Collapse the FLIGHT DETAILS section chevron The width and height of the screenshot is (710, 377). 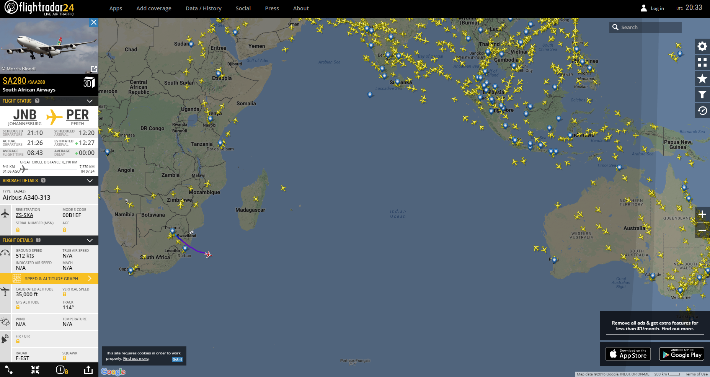(x=90, y=240)
